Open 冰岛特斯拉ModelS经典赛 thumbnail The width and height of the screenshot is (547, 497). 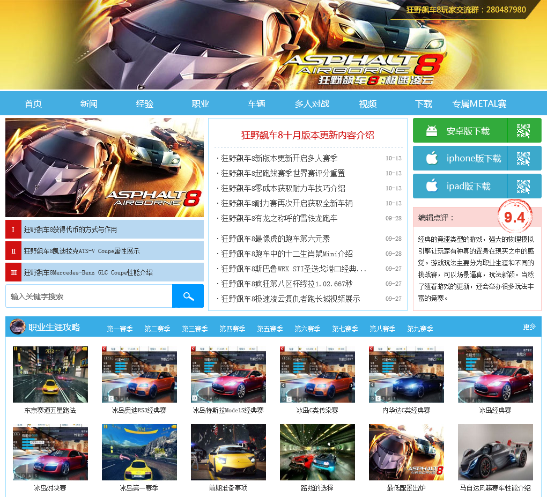click(x=228, y=374)
